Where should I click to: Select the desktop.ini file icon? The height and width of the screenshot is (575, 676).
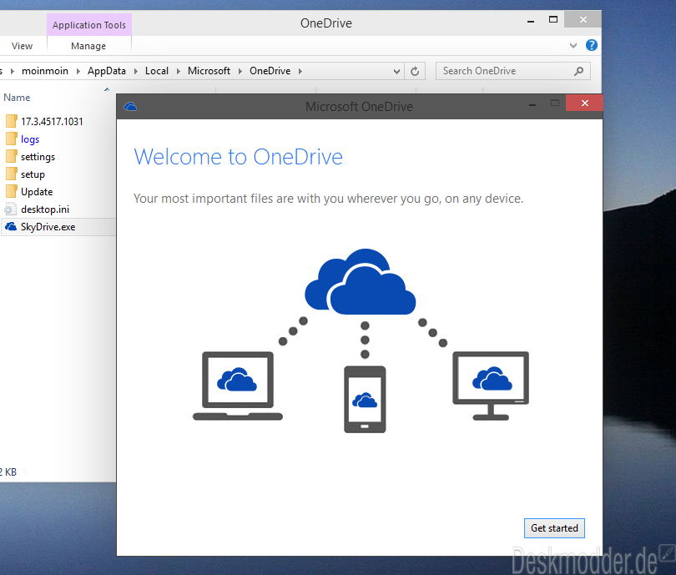10,209
